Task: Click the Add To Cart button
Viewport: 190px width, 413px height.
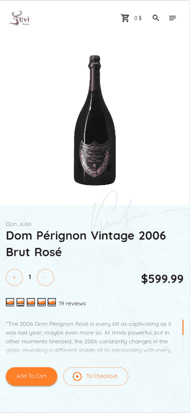Action: pyautogui.click(x=32, y=376)
